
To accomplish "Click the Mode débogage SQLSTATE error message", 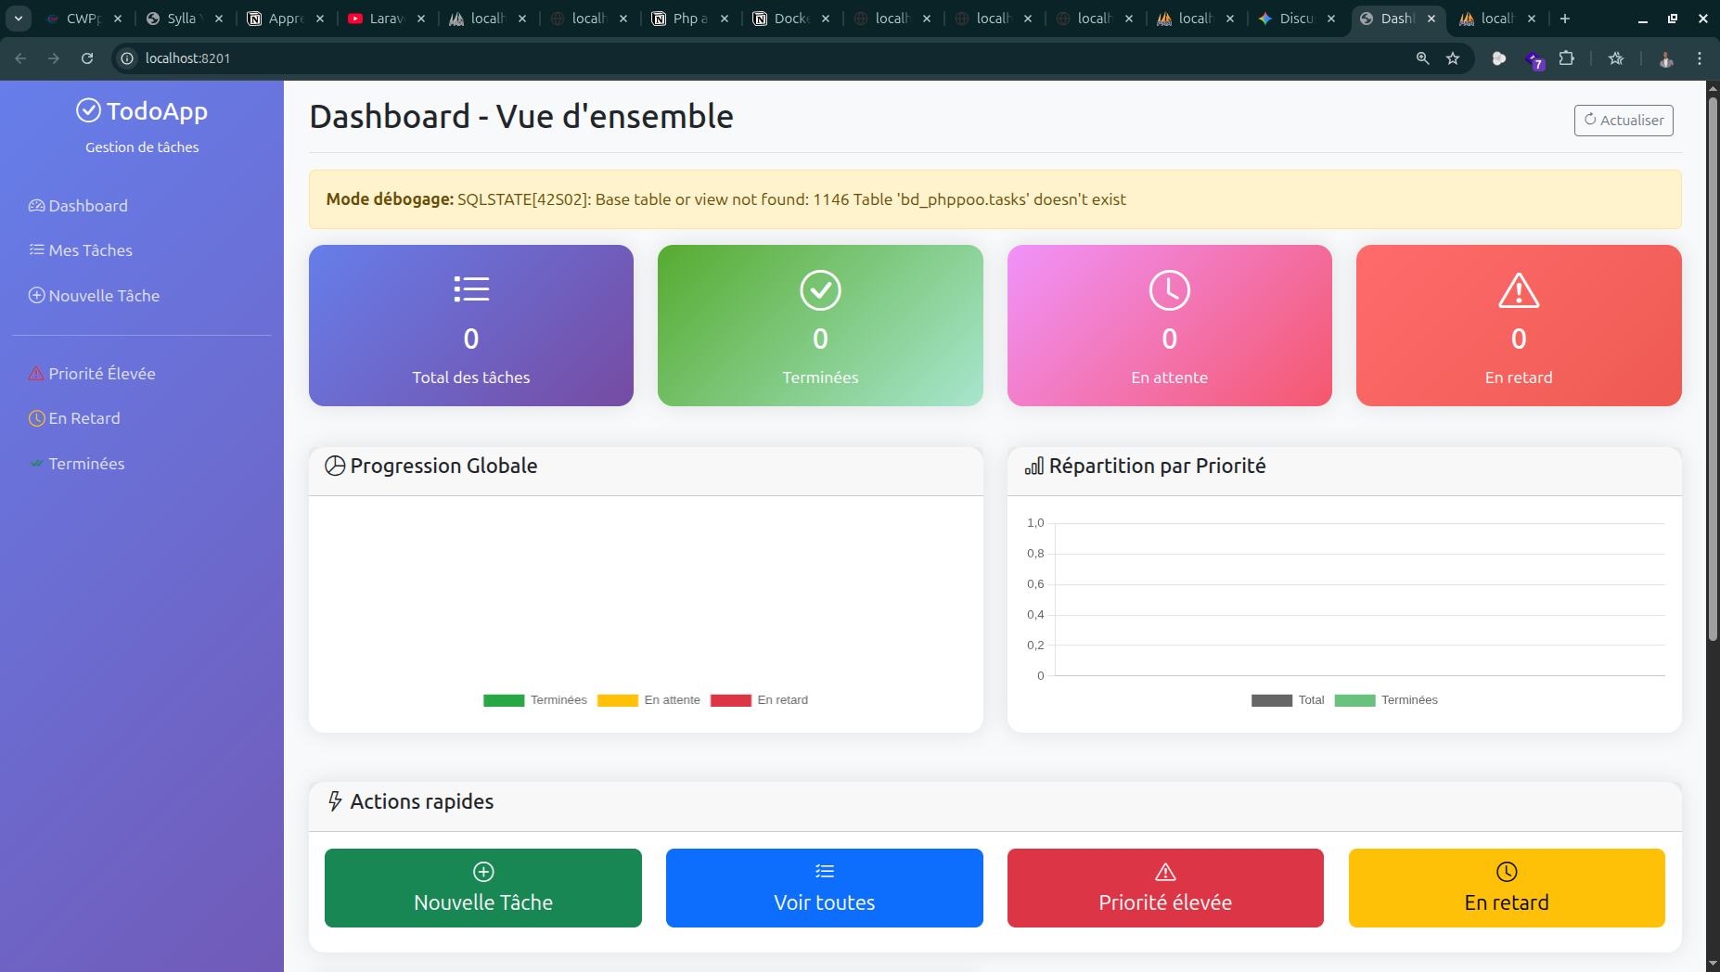I will pos(725,199).
